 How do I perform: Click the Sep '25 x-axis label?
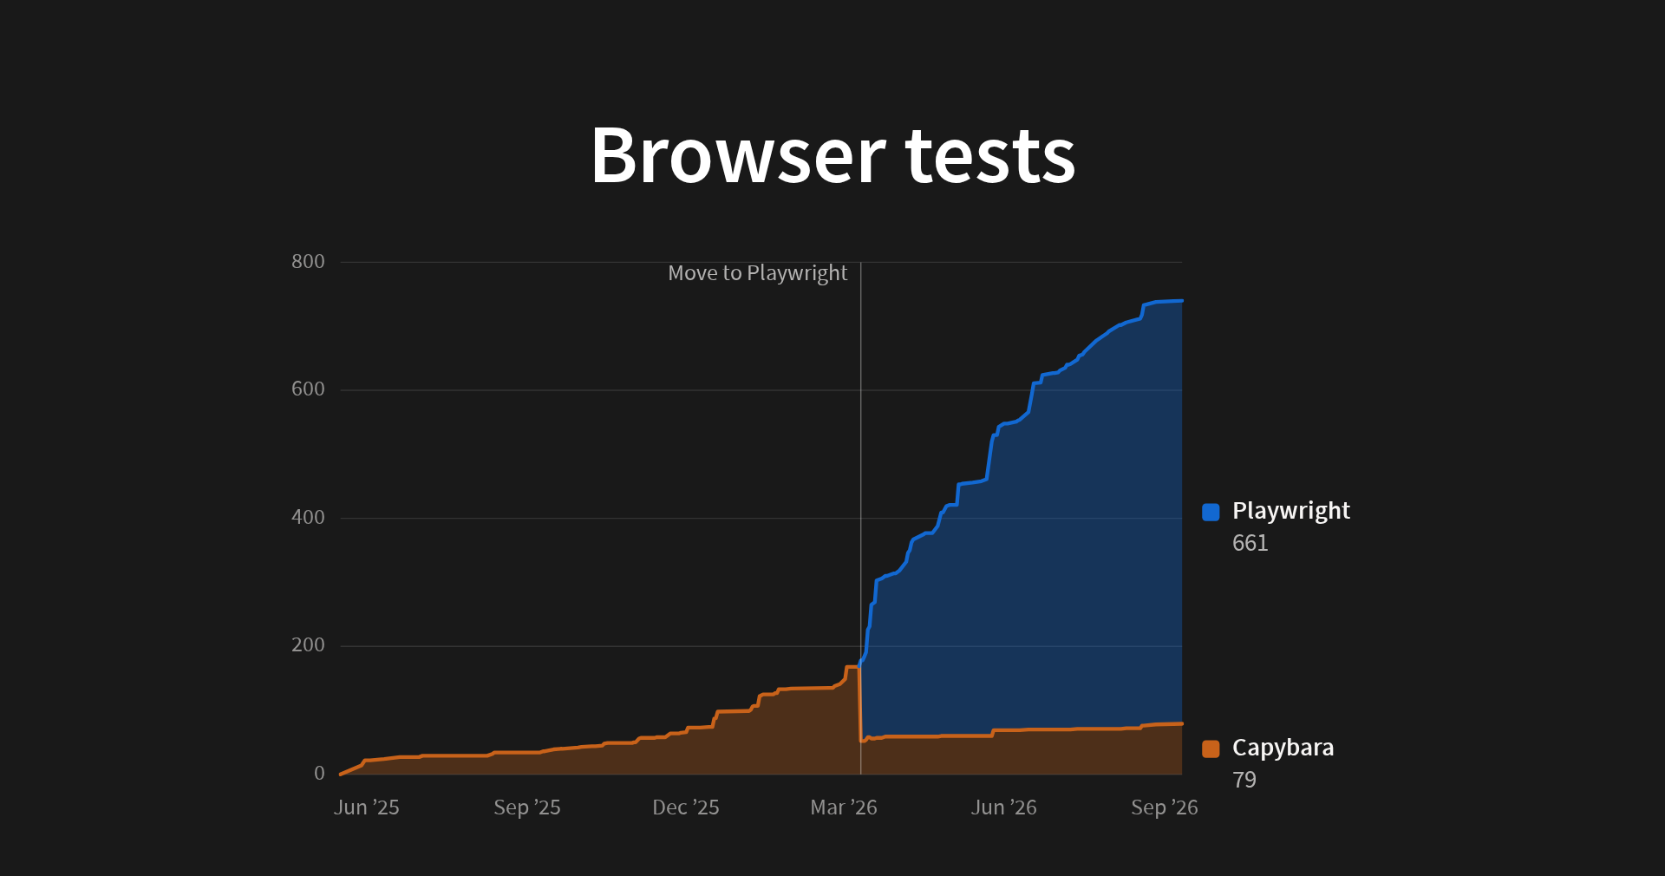[526, 807]
